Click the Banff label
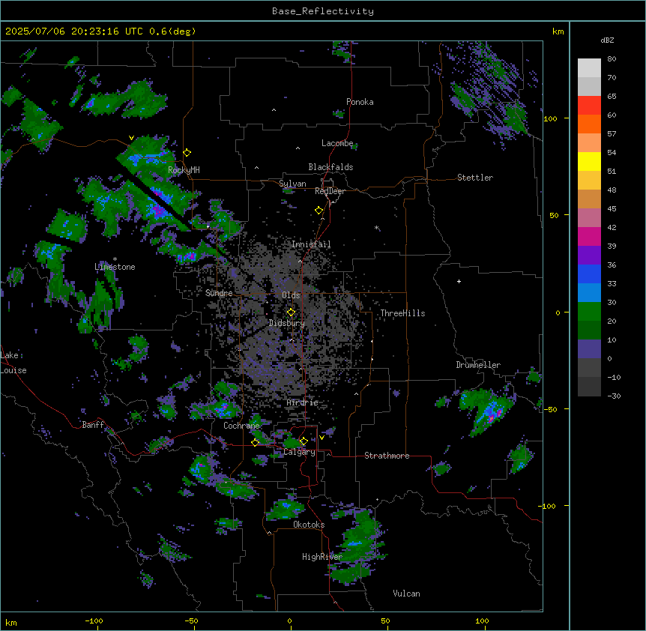Image resolution: width=646 pixels, height=631 pixels. (x=93, y=425)
